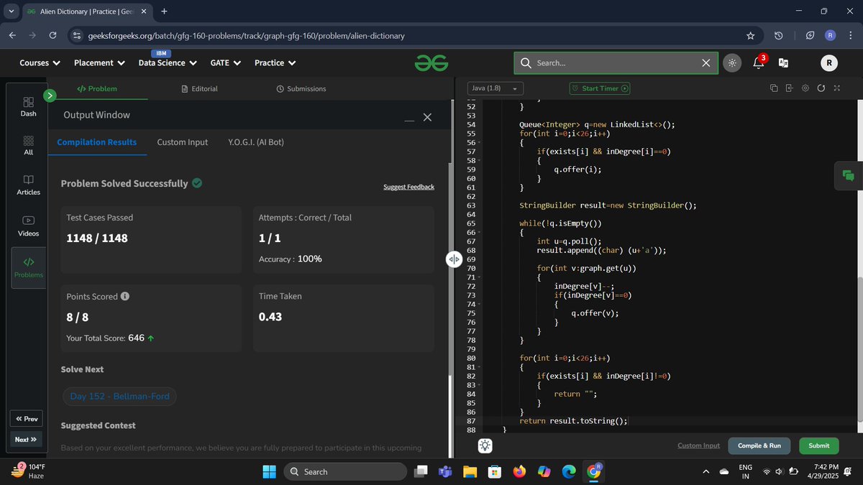Collapse code fold arrow at line 81
The image size is (863, 485).
point(479,367)
